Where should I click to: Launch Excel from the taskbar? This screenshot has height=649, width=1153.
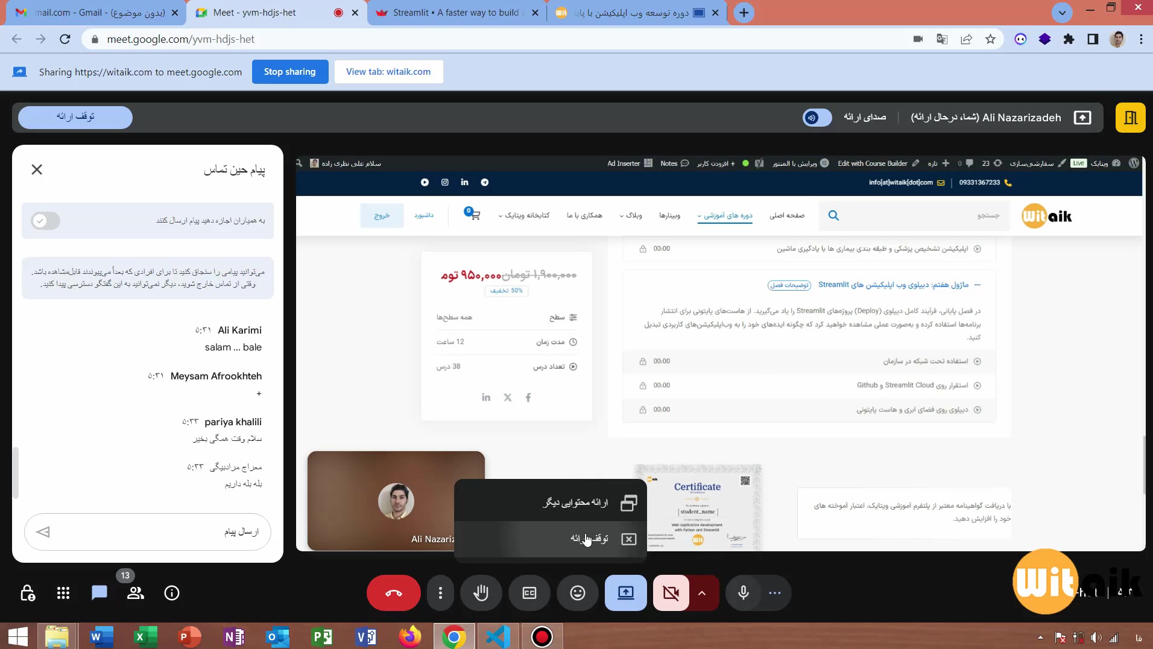(x=145, y=636)
